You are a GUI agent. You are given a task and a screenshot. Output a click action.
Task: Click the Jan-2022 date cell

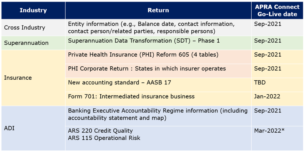267,96
